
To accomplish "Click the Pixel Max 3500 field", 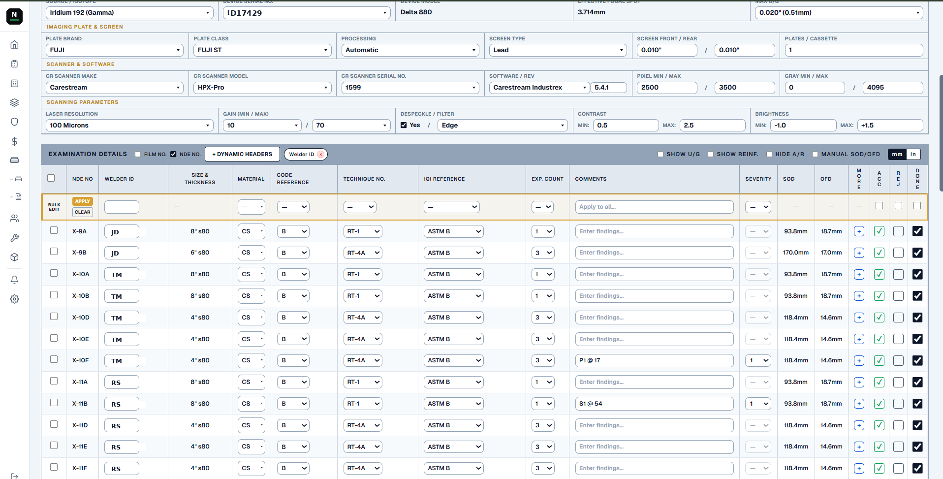I will 745,88.
